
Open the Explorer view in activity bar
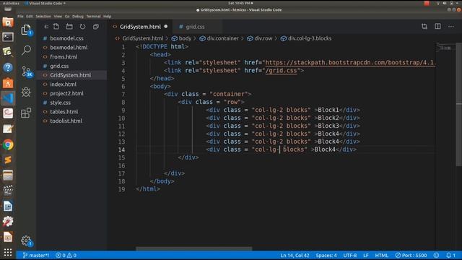[x=26, y=30]
